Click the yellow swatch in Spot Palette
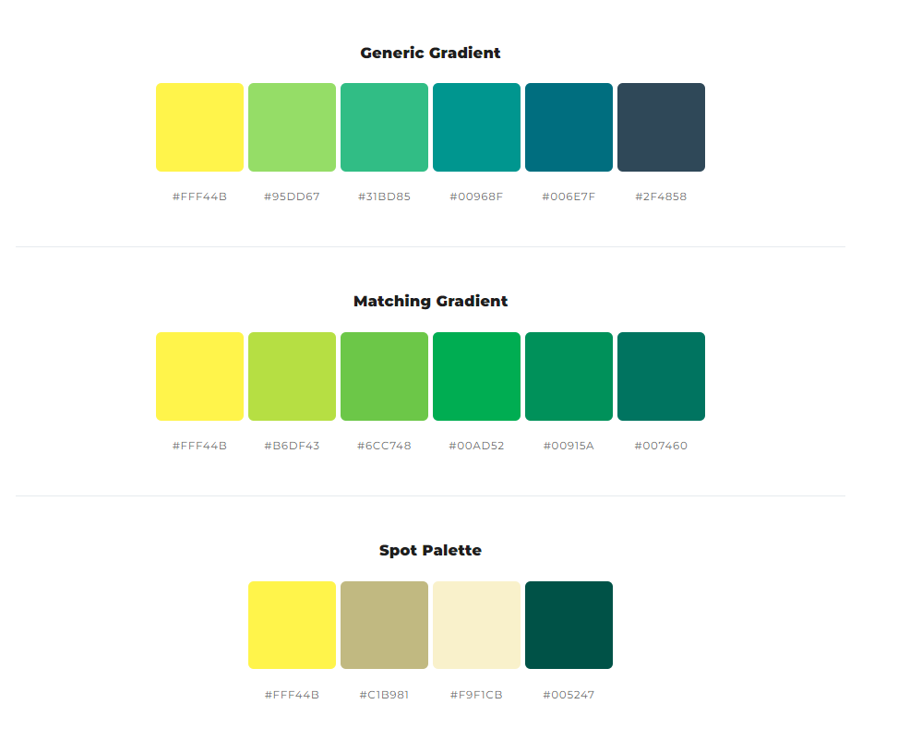This screenshot has width=910, height=740. click(292, 626)
